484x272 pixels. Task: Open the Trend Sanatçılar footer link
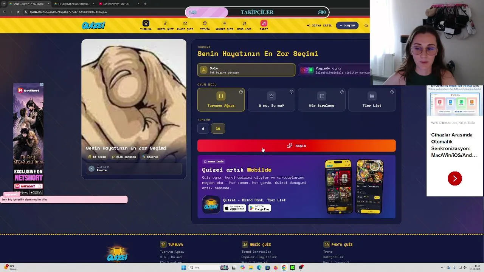256,252
